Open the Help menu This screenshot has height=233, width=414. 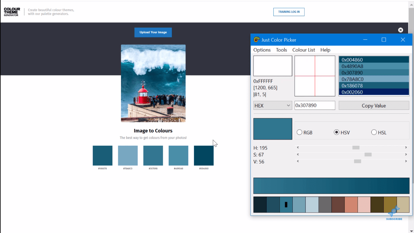pos(325,50)
